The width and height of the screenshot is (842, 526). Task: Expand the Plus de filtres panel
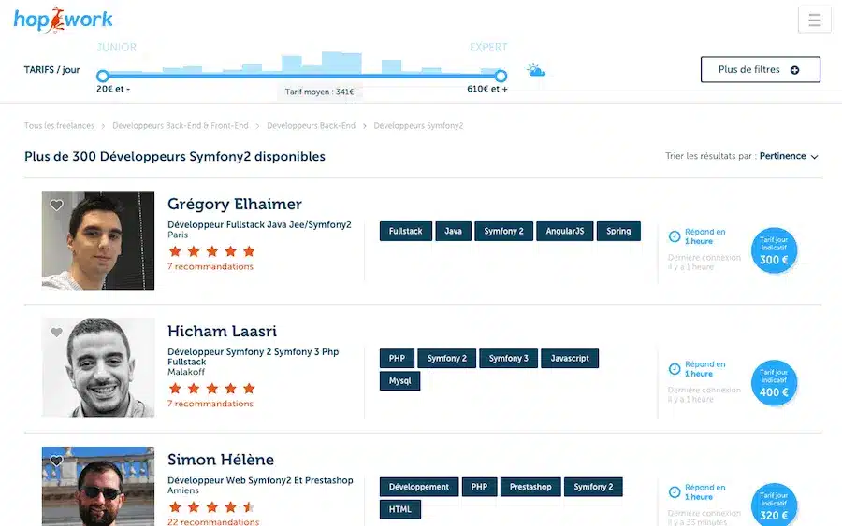pyautogui.click(x=760, y=70)
